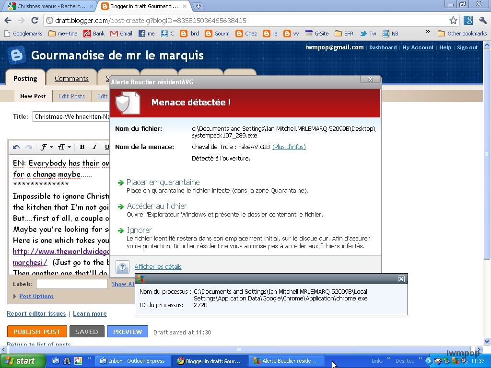Close the AVG Alerte Bouclier dialog
Viewport: 491px width, 368px height.
tap(370, 79)
